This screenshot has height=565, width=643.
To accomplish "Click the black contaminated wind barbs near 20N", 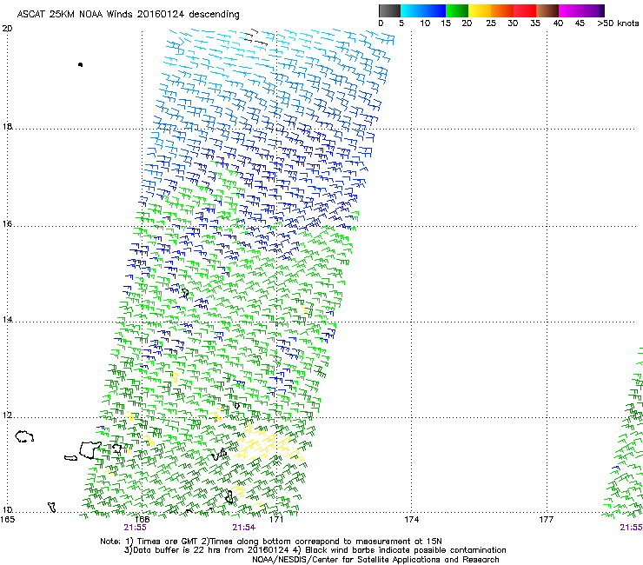I will pos(255,37).
